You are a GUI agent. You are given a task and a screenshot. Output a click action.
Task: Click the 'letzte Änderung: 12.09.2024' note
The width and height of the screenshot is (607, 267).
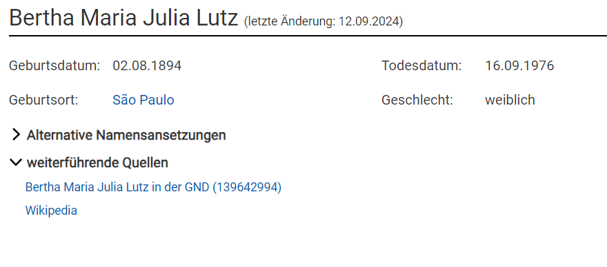(324, 21)
